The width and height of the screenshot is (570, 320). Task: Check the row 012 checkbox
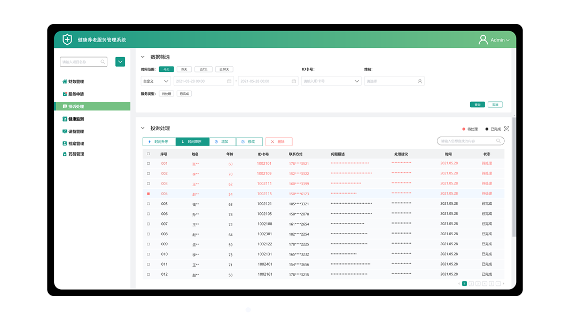[x=149, y=274]
